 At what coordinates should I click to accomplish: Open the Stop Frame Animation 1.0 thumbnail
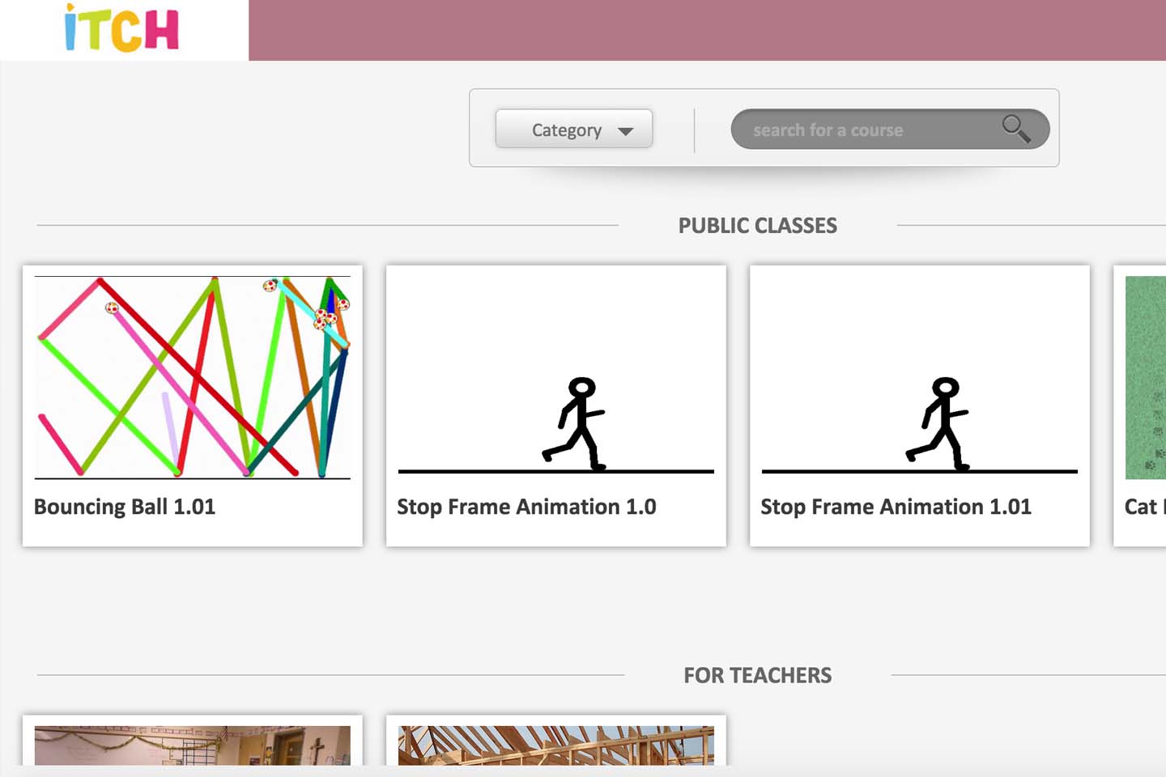(x=556, y=377)
